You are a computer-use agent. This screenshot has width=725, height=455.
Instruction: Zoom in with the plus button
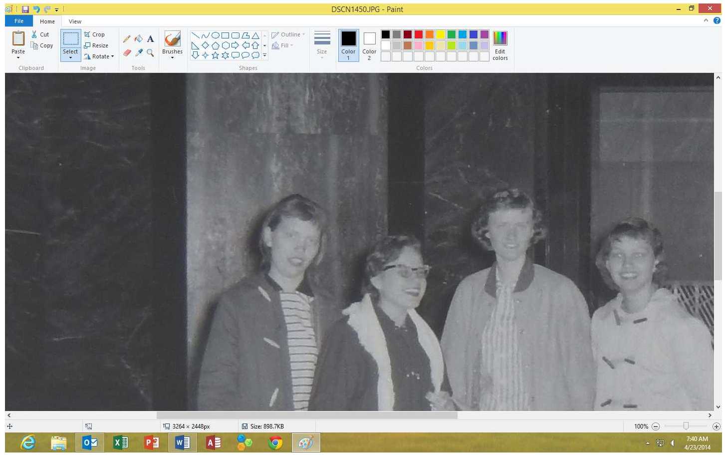pyautogui.click(x=717, y=427)
